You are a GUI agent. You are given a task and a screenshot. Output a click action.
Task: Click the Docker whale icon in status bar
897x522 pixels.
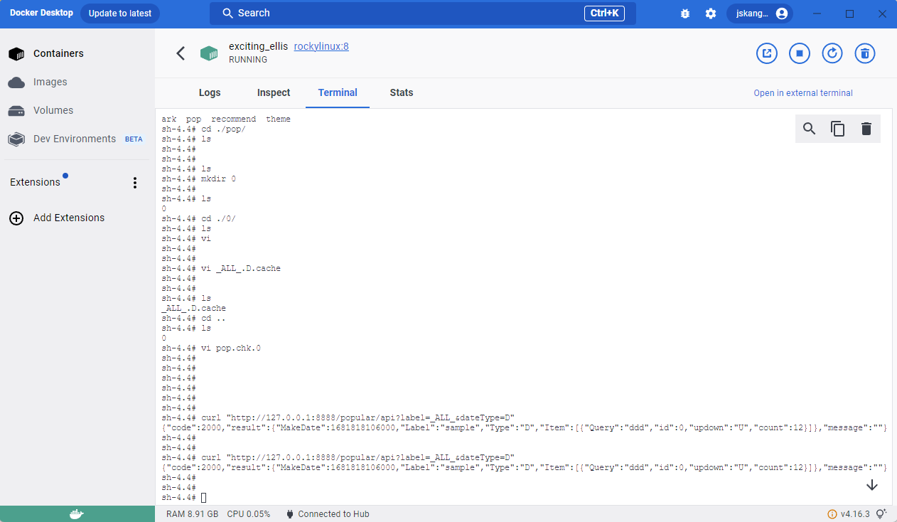pos(77,514)
